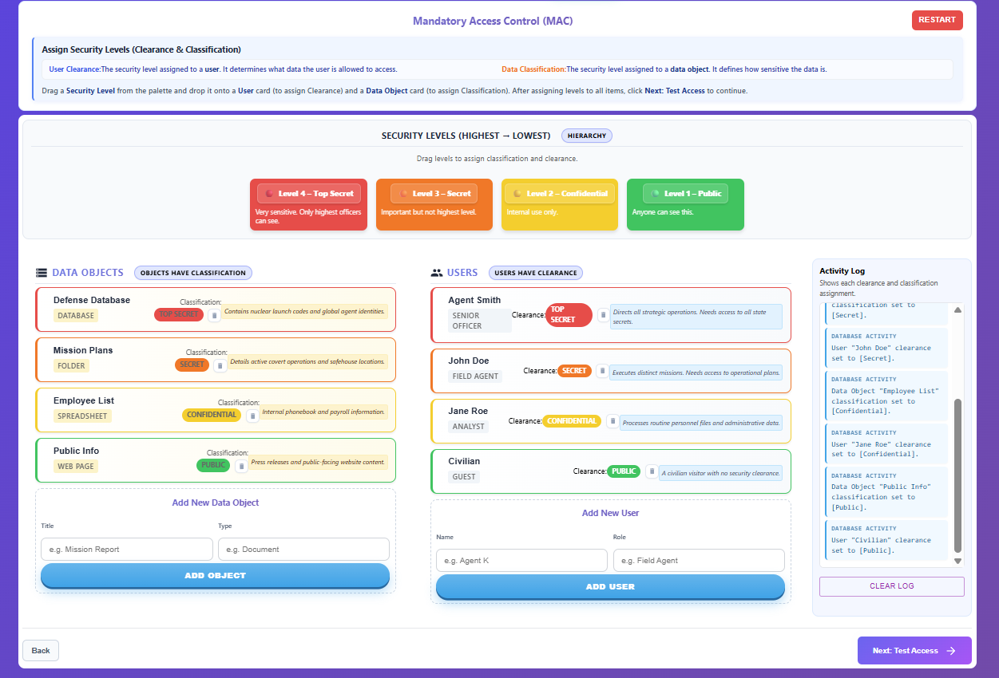Open the HIERARCHY view in Security Levels
This screenshot has width=999, height=678.
(x=587, y=136)
